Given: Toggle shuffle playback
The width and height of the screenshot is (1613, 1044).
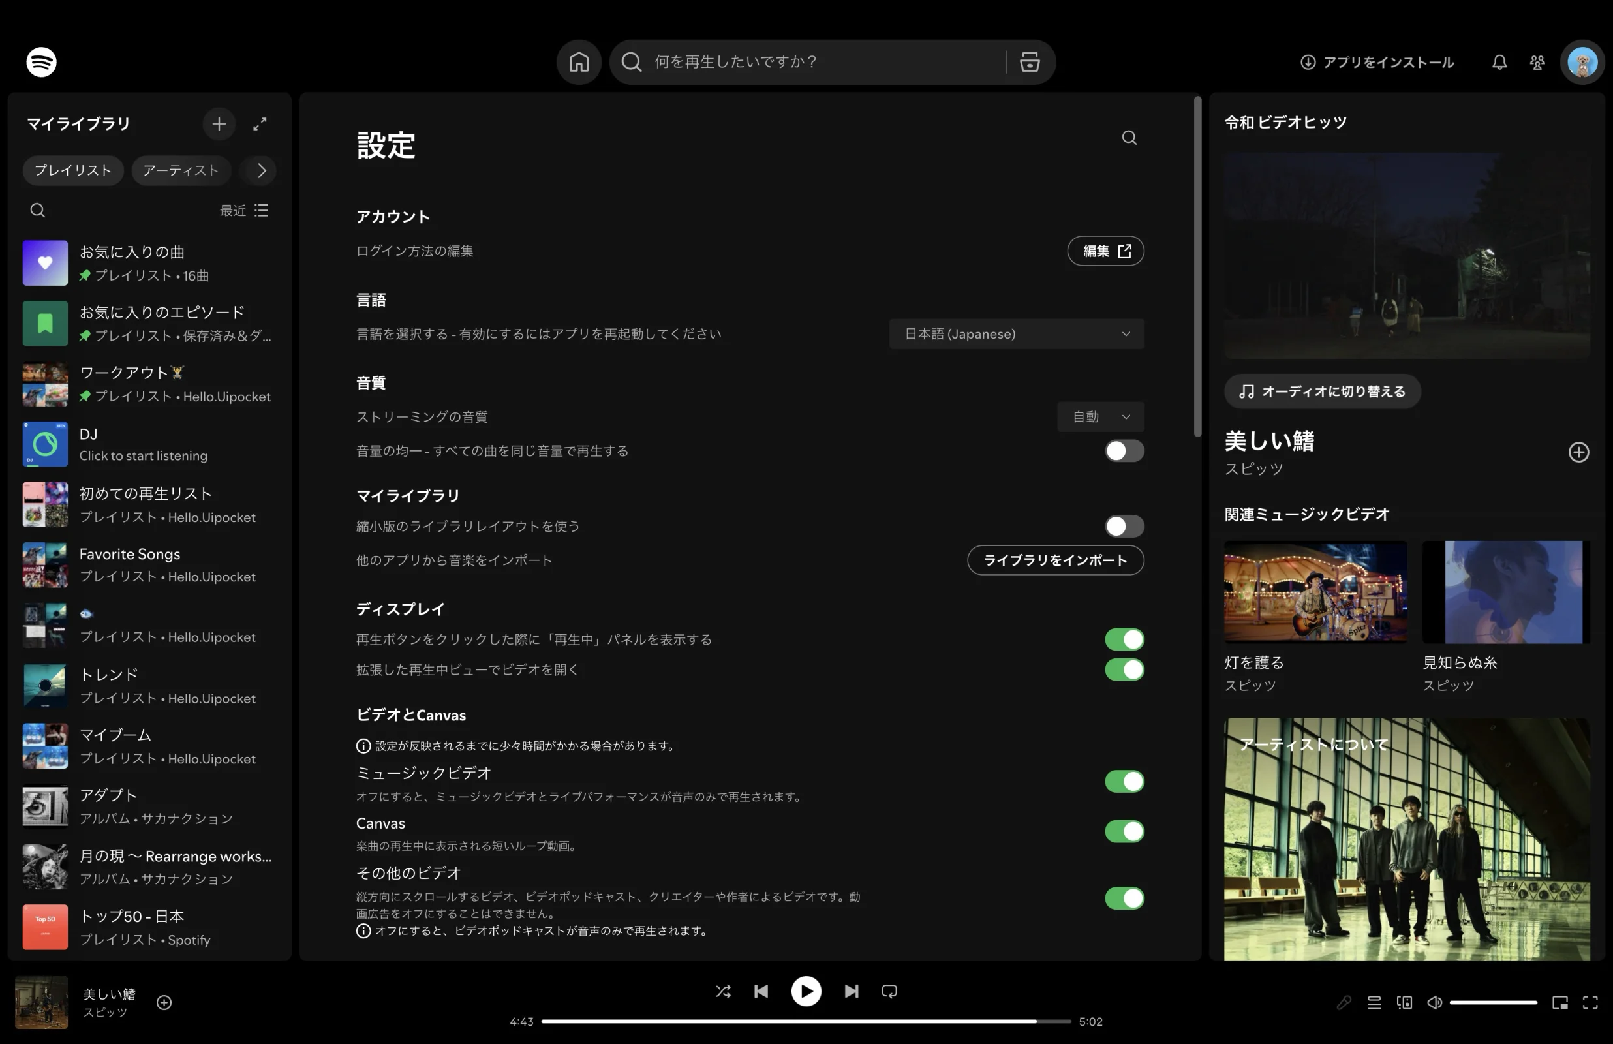Looking at the screenshot, I should pyautogui.click(x=722, y=991).
